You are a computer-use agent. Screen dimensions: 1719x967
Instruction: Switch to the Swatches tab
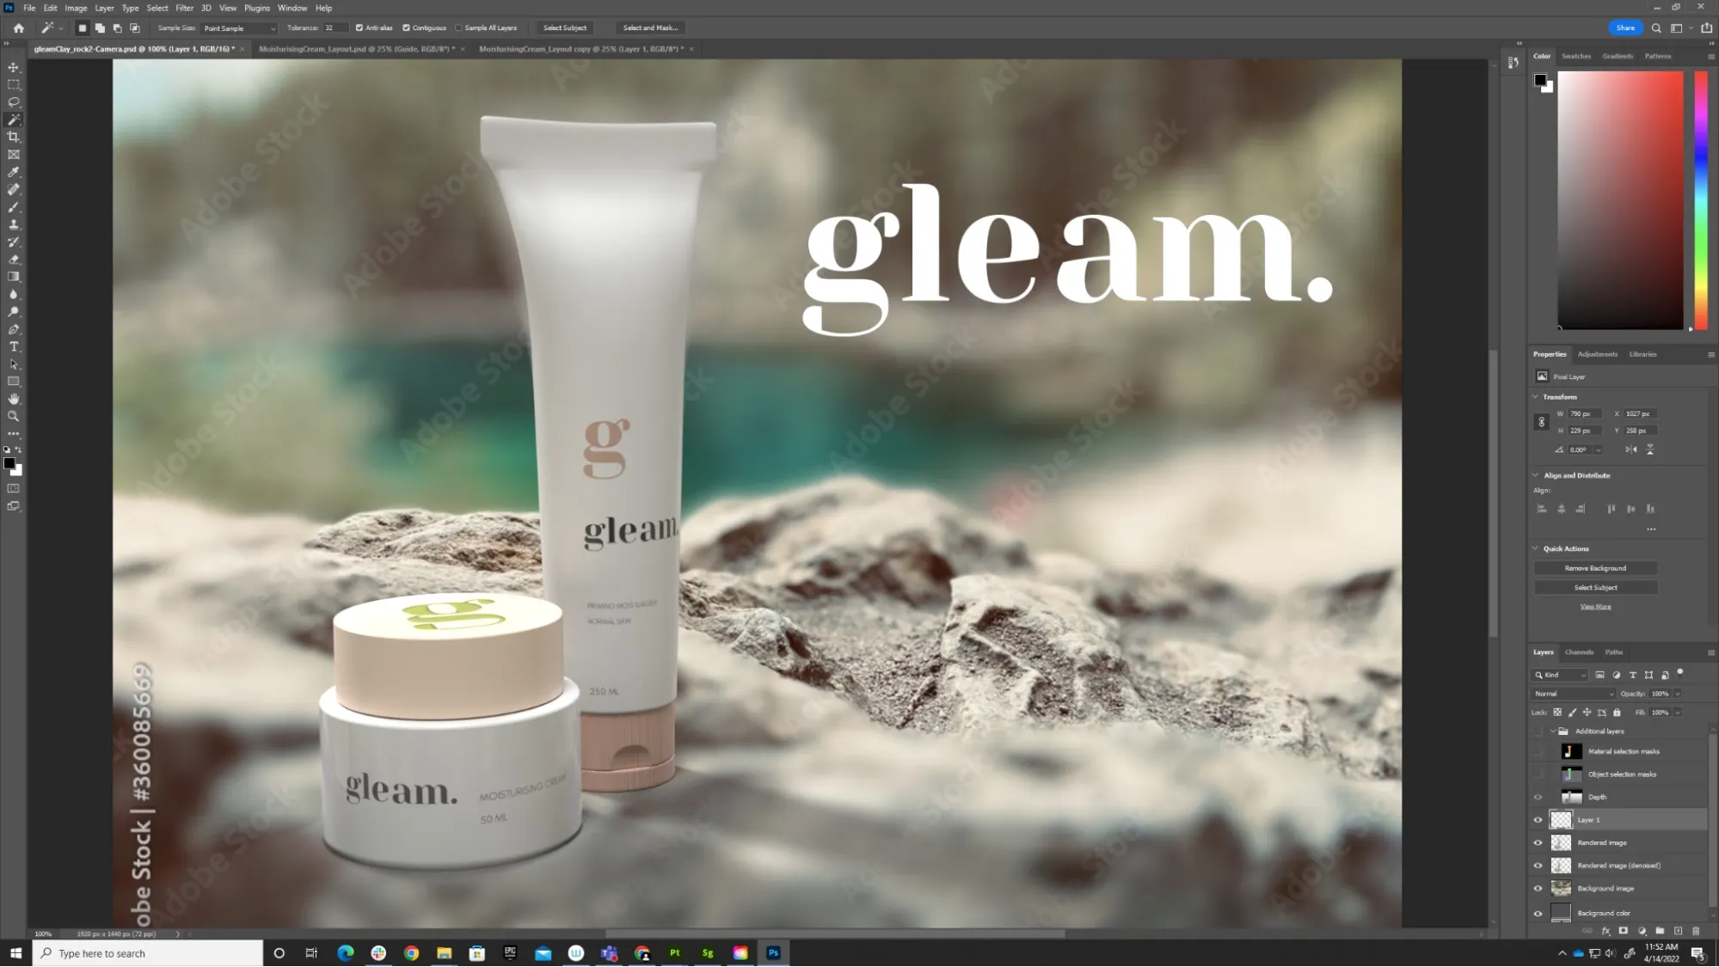(1576, 56)
